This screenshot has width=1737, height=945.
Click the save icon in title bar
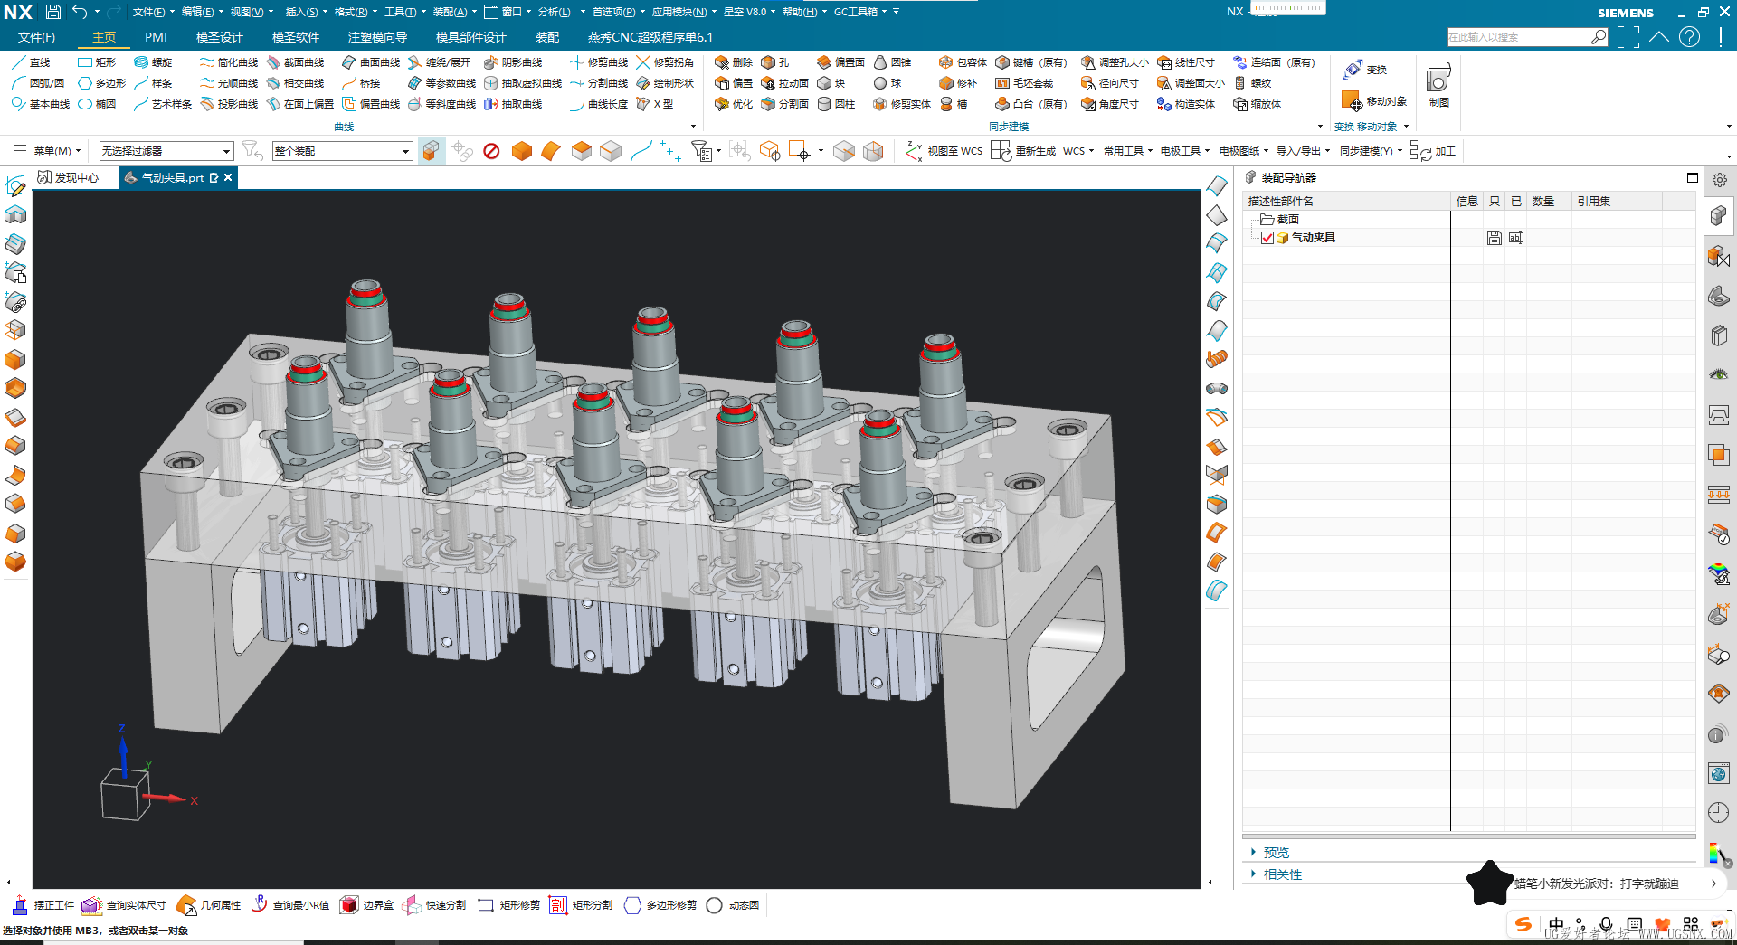click(53, 12)
